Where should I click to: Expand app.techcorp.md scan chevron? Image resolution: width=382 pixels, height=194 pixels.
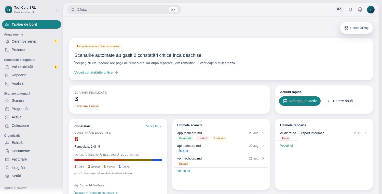[263, 133]
